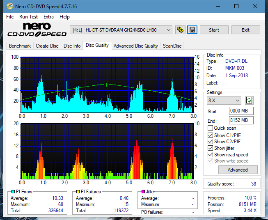Viewport: 268px width, 220px height.
Task: Click the PI Errors average 10.33
Action: (x=57, y=198)
